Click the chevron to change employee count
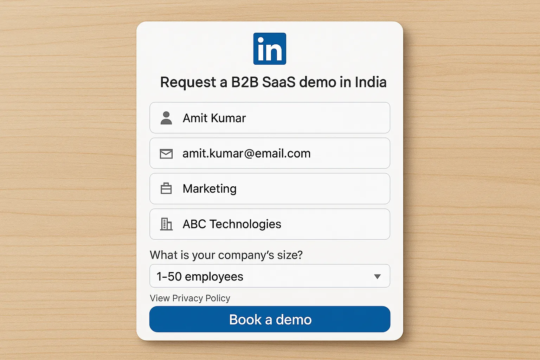The width and height of the screenshot is (540, 360). (x=378, y=276)
